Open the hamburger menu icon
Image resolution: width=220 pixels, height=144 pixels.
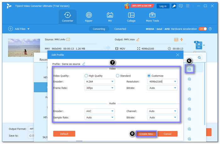tap(188, 6)
